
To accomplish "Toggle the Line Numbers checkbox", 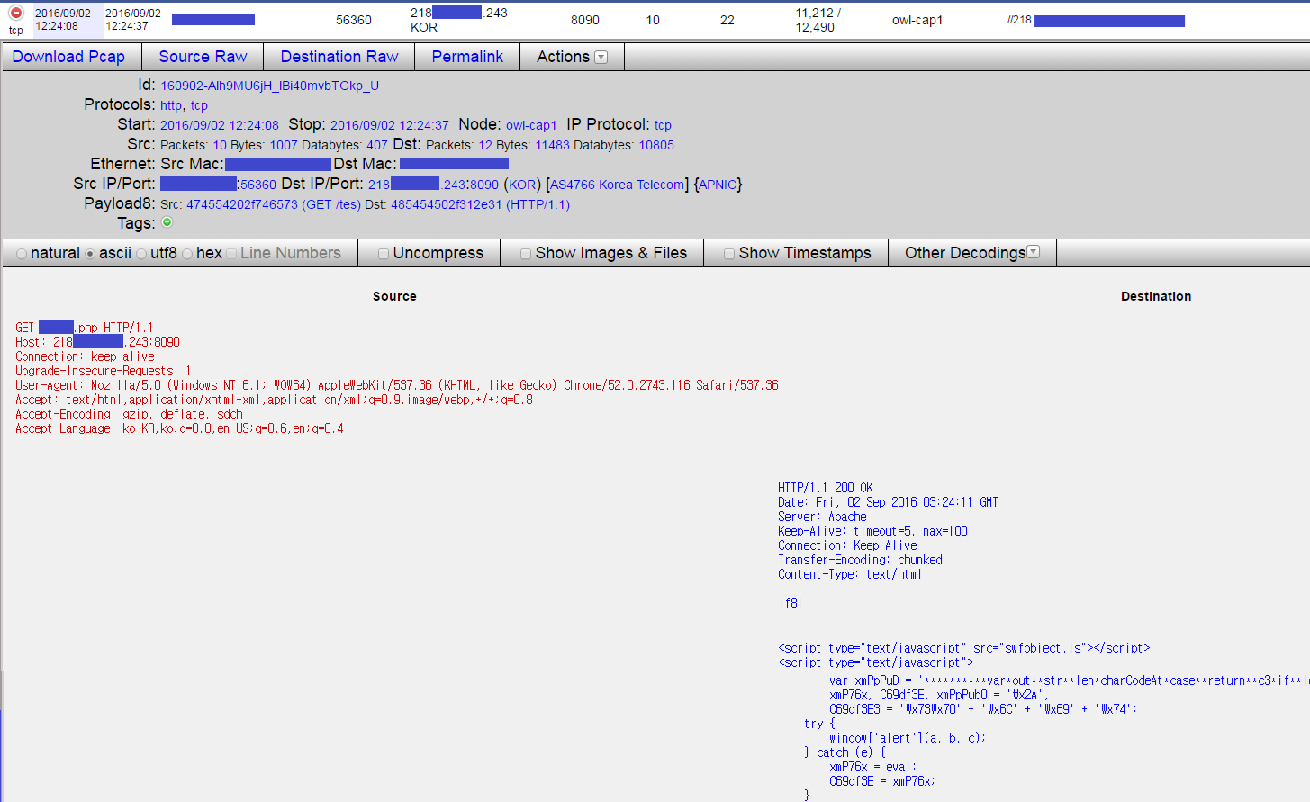I will (231, 254).
